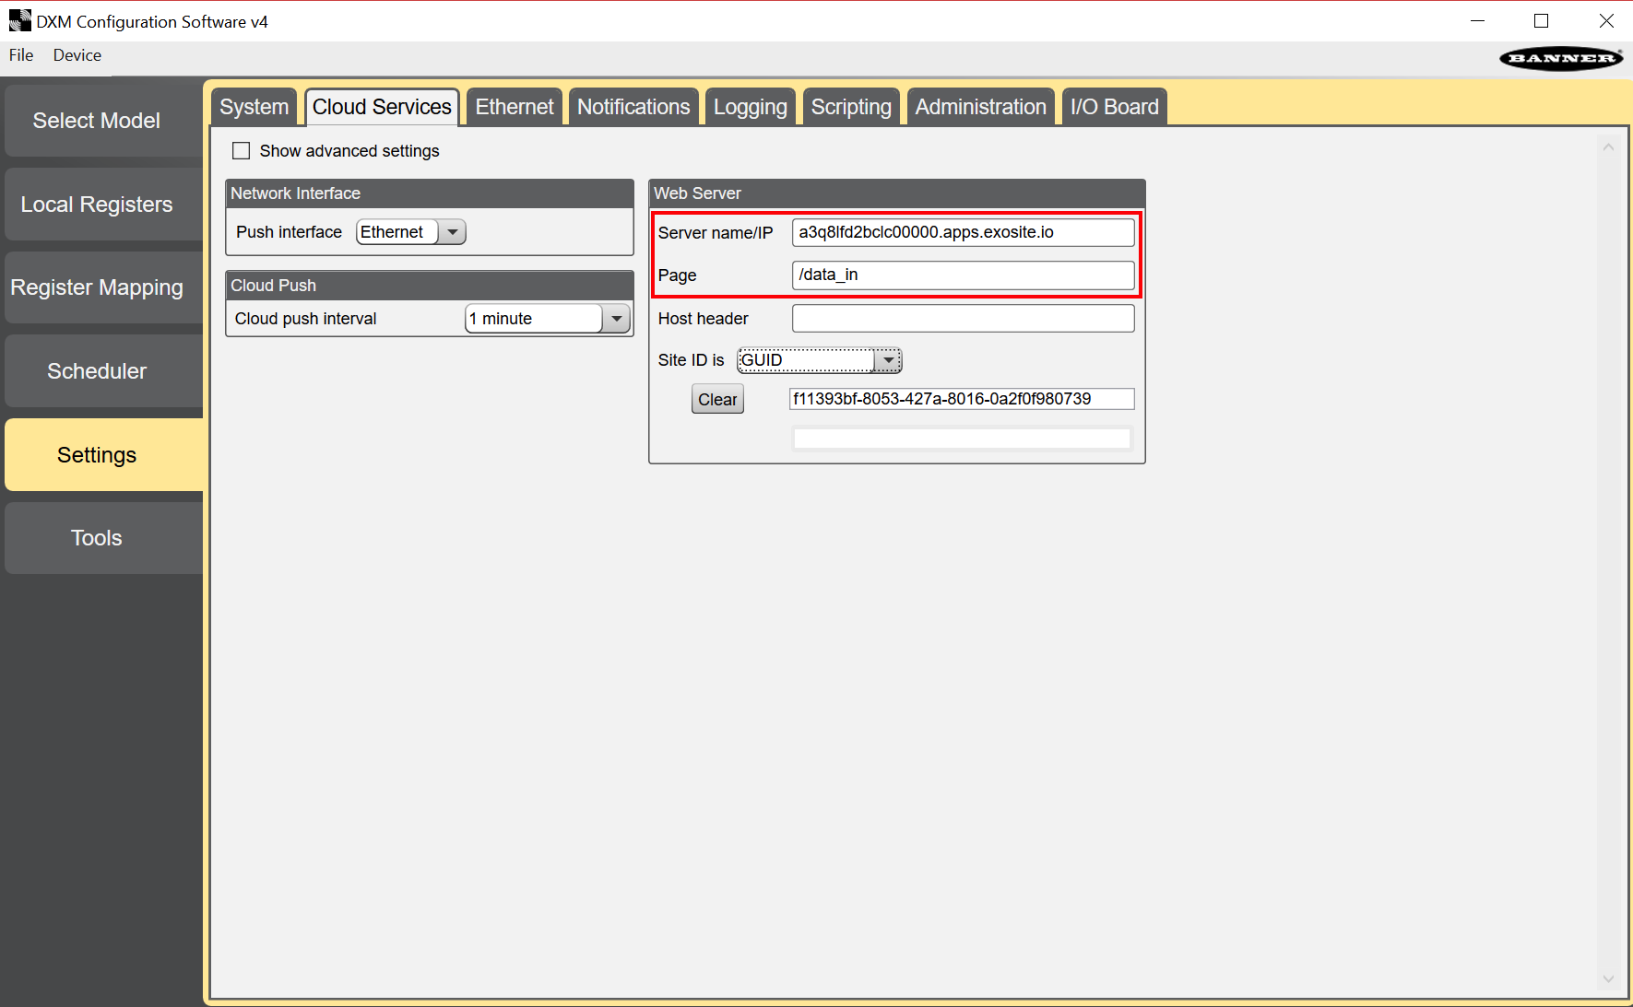Click the GUID value field
This screenshot has height=1007, width=1633.
pyautogui.click(x=962, y=399)
